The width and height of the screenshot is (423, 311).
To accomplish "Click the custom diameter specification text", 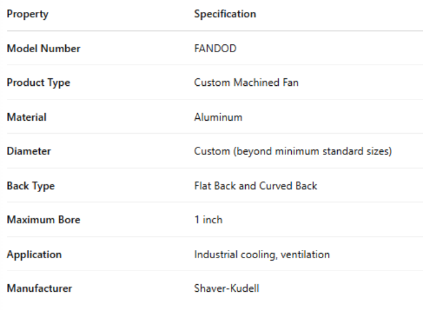I will click(x=293, y=151).
